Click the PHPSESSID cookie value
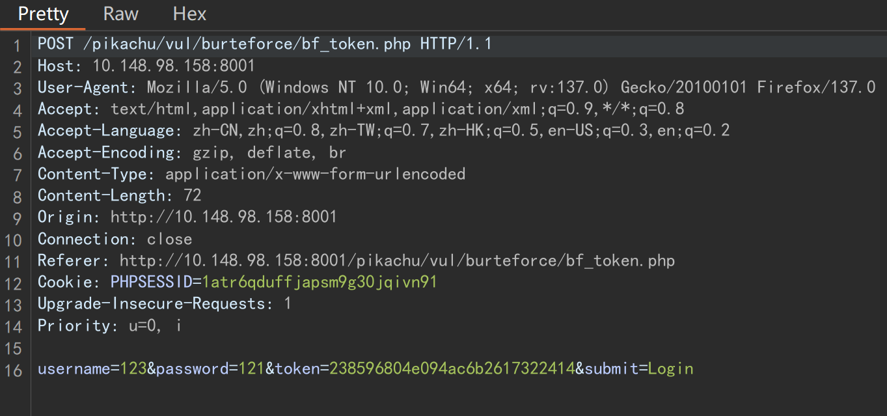The height and width of the screenshot is (416, 887). click(319, 282)
